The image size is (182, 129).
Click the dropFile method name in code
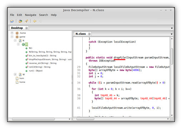click(119, 58)
